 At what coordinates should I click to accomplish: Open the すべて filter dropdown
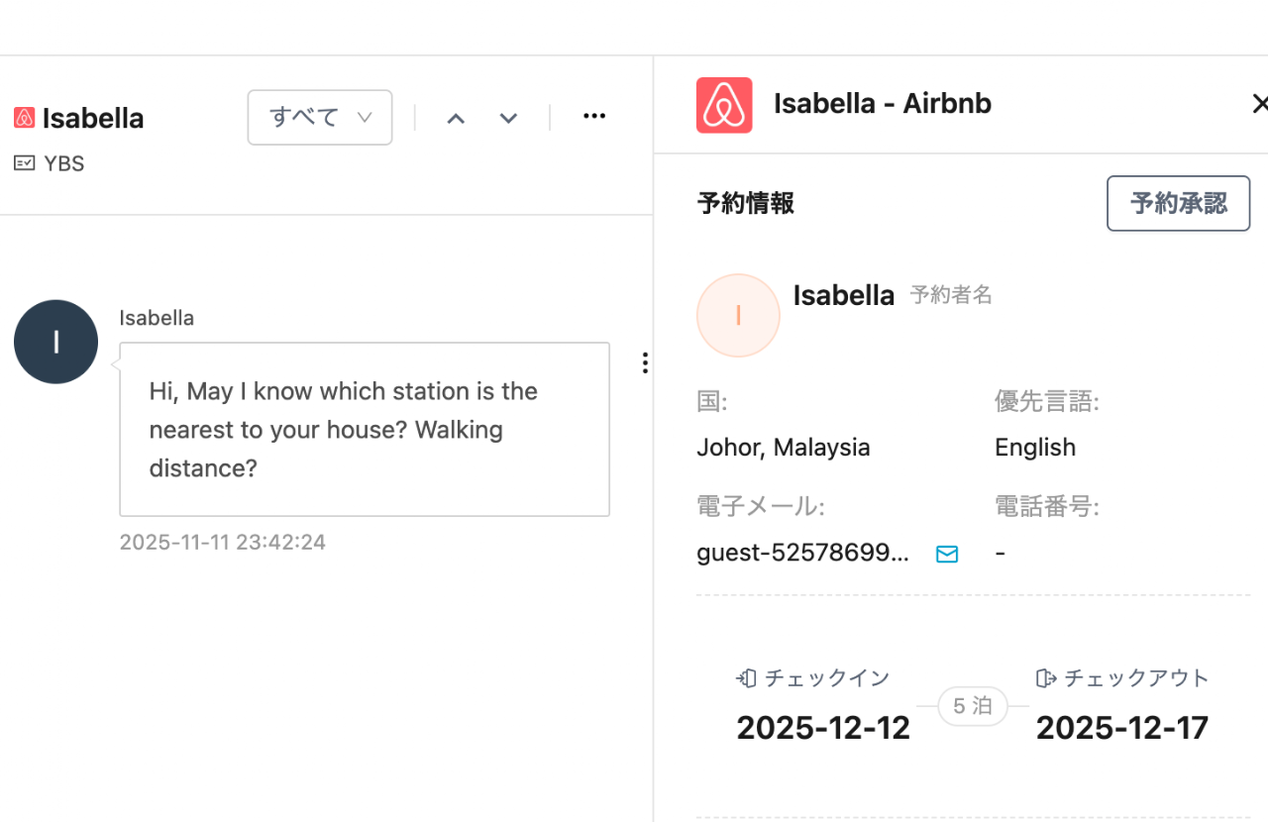(320, 118)
